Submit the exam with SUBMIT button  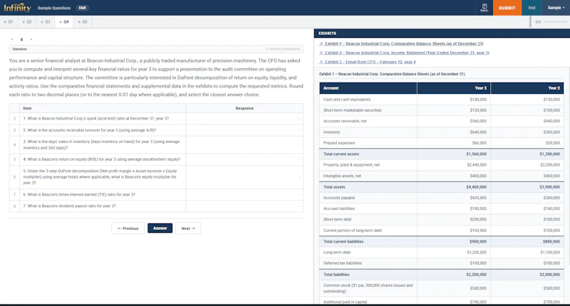coord(507,8)
